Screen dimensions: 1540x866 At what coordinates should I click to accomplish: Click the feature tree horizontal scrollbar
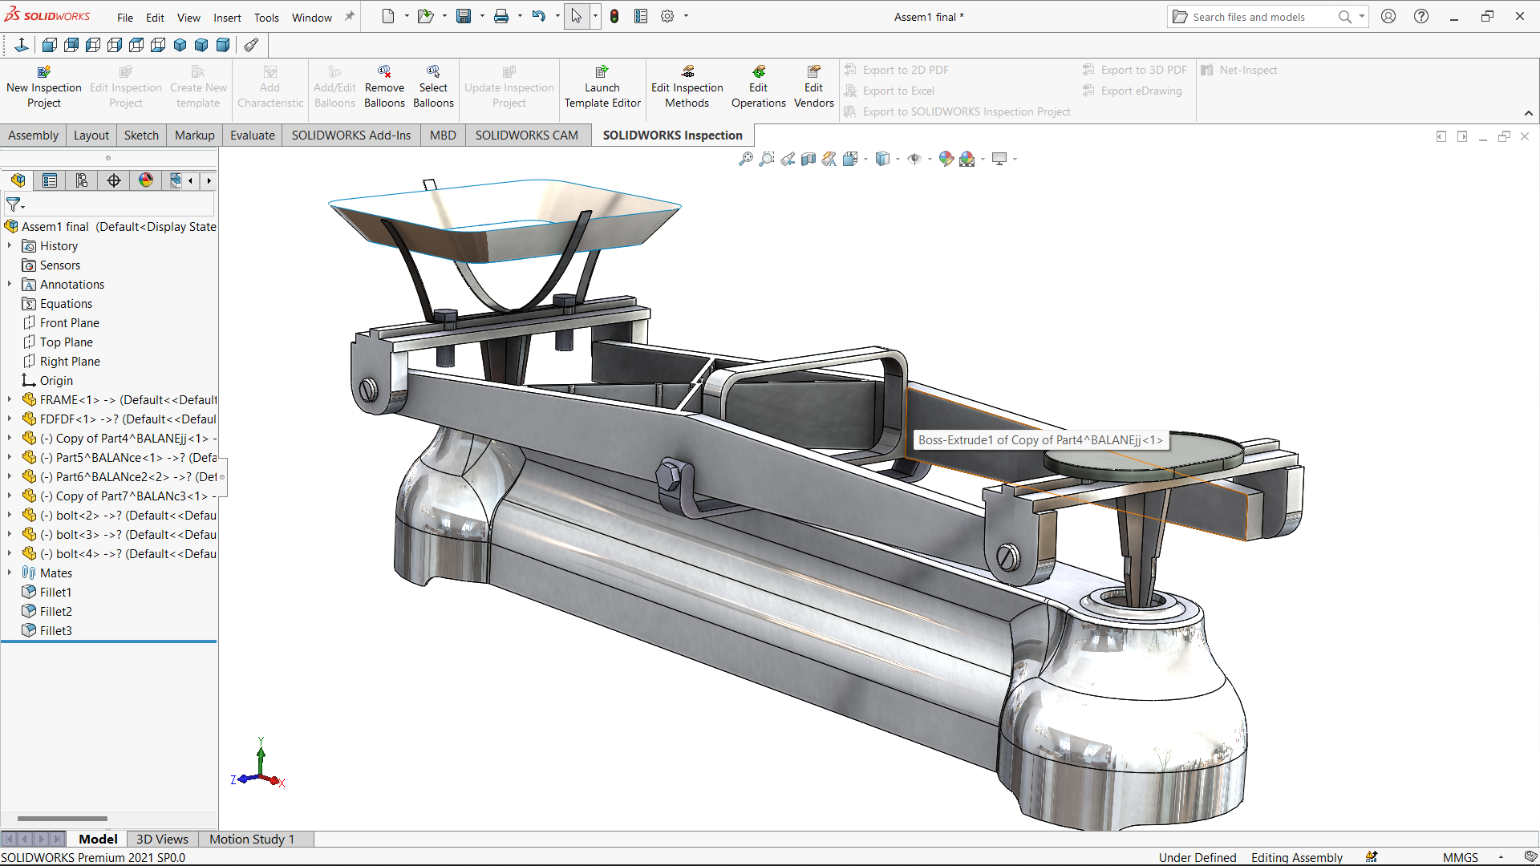tap(63, 819)
